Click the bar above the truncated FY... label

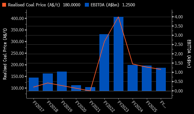161,79
